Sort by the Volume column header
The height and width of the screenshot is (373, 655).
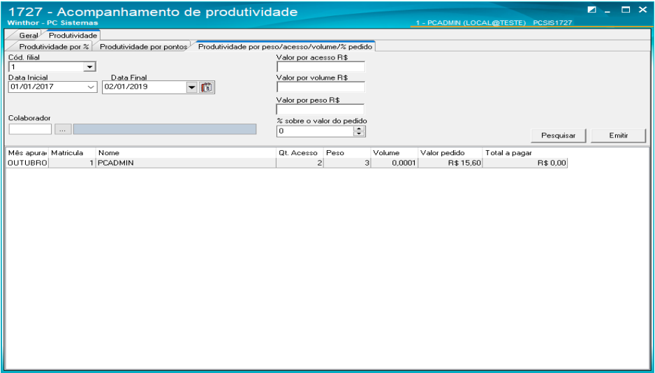click(x=394, y=153)
